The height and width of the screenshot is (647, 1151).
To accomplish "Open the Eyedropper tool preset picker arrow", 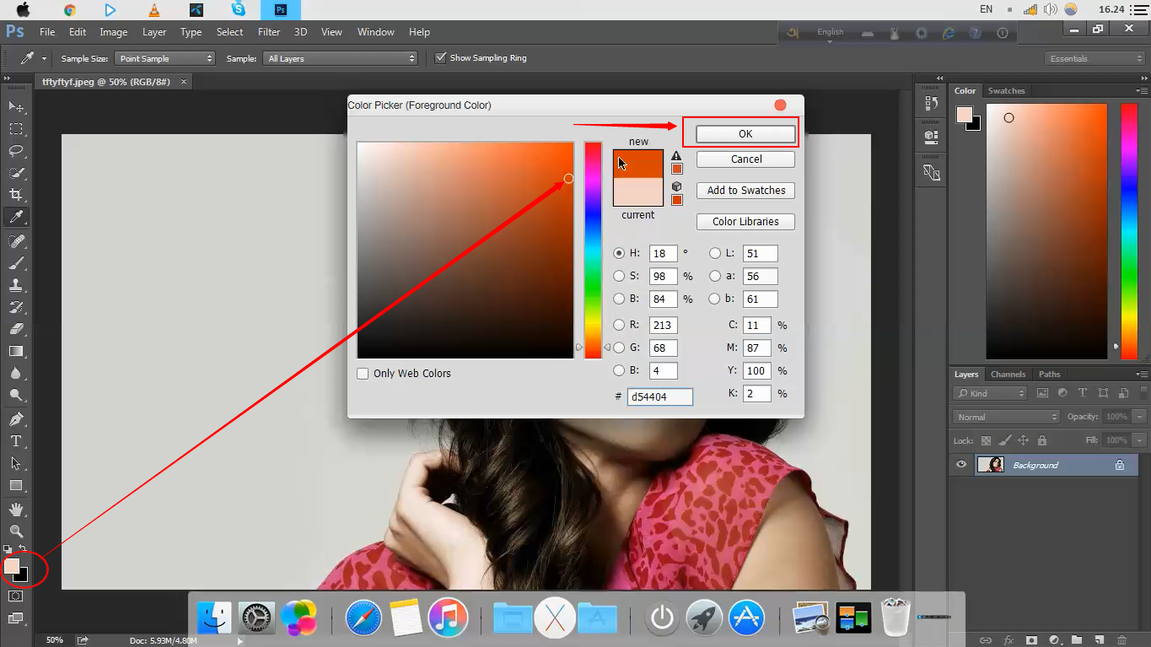I will point(44,59).
